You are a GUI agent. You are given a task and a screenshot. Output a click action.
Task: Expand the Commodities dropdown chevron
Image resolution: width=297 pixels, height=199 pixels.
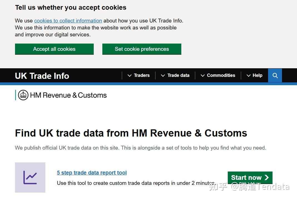coord(203,75)
